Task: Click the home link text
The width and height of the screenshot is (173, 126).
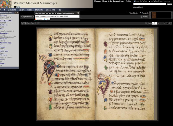Action: [18, 7]
